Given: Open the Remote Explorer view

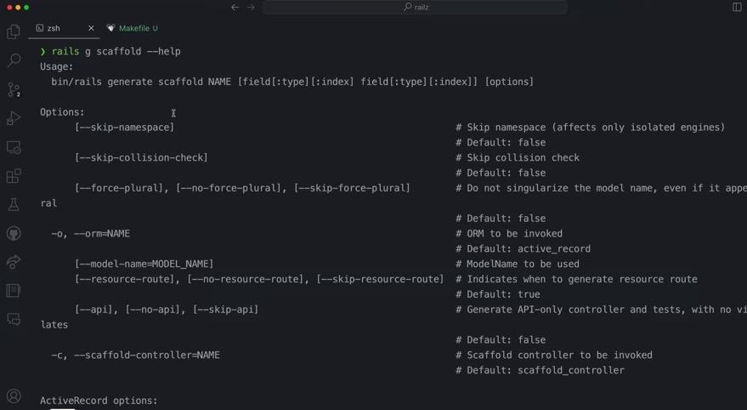Looking at the screenshot, I should tap(14, 147).
